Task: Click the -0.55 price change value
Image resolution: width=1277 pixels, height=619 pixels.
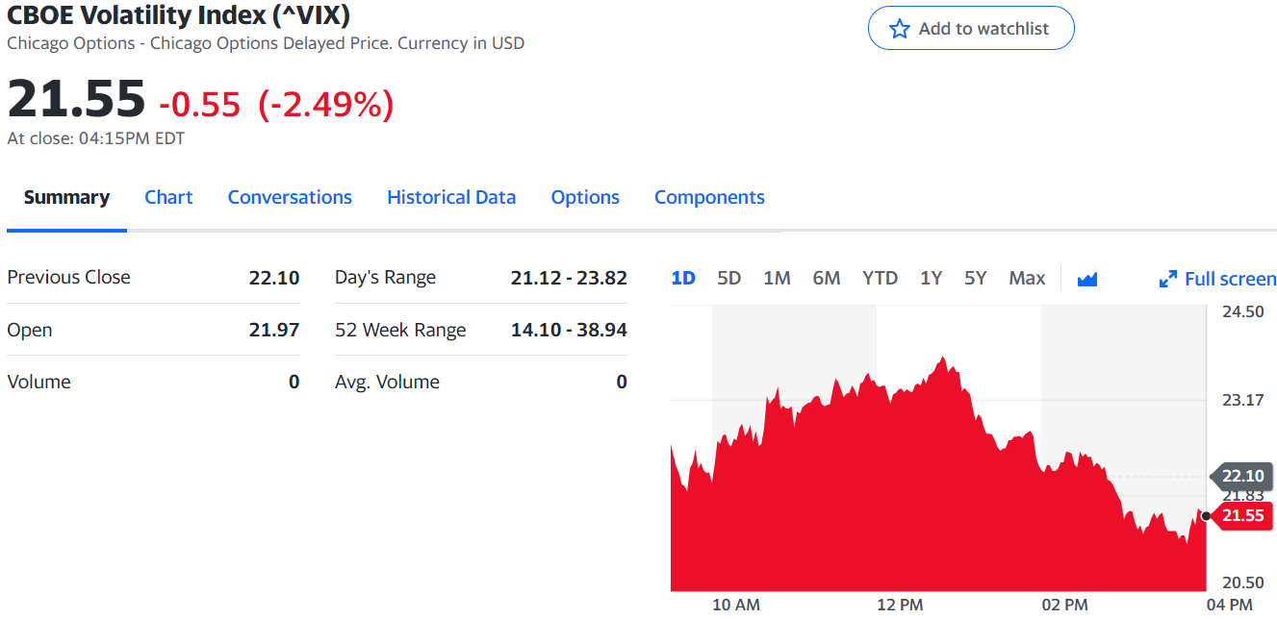Action: (x=199, y=104)
